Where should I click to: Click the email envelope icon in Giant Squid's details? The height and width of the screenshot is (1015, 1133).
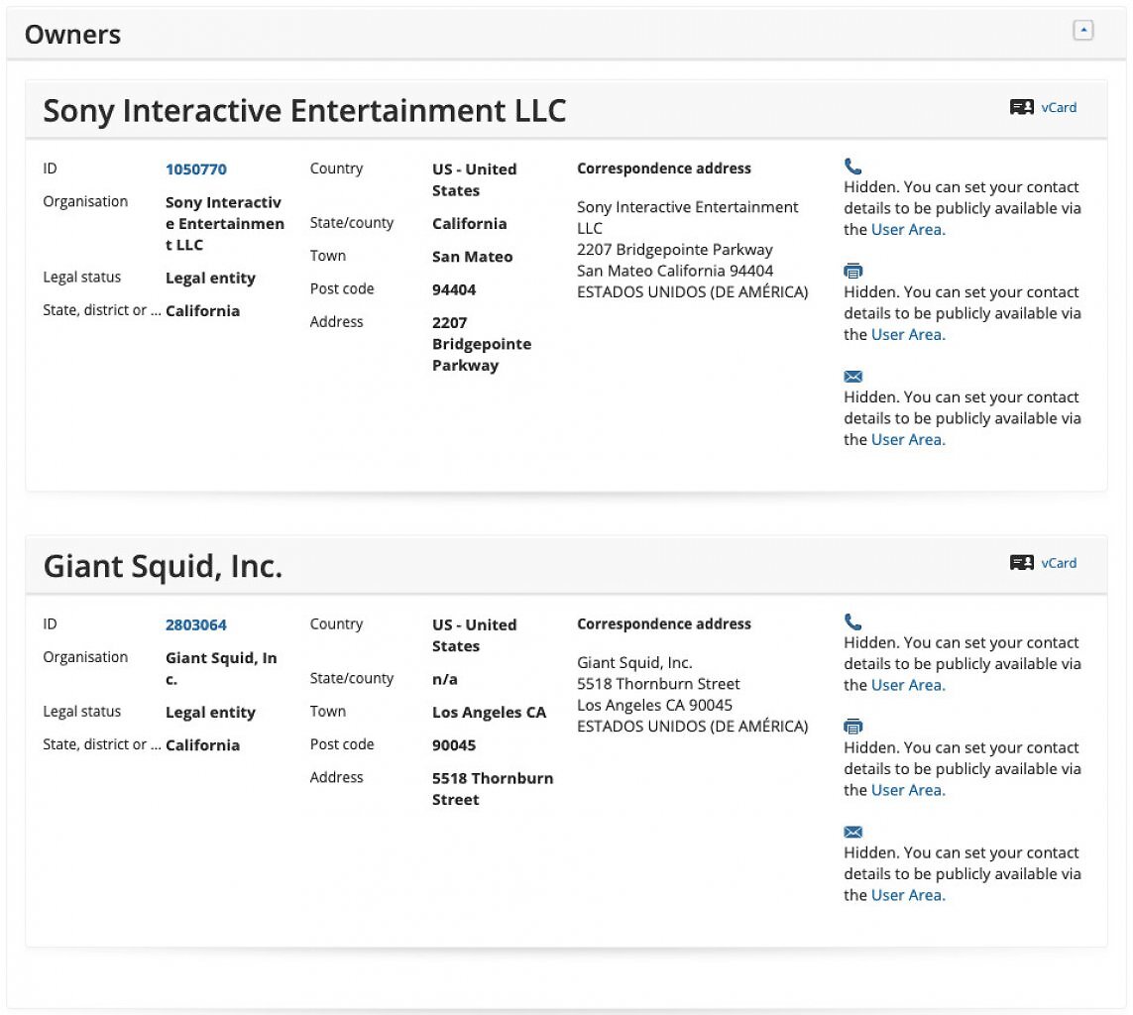click(x=852, y=832)
